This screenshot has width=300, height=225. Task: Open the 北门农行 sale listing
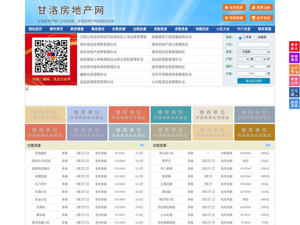pyautogui.click(x=41, y=184)
